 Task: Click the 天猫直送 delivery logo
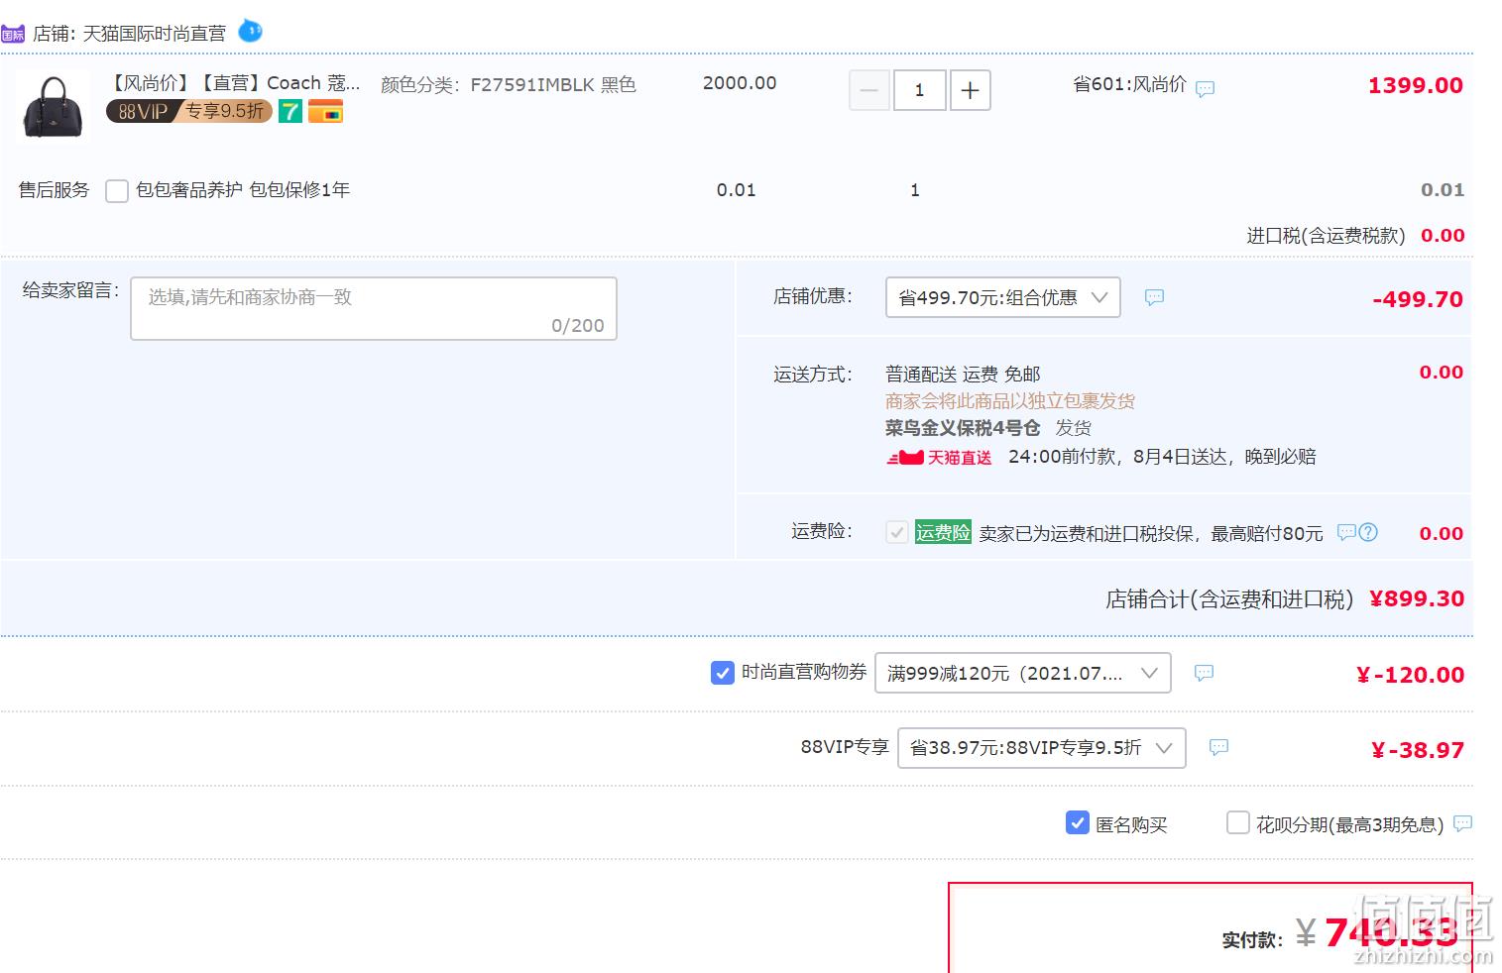coord(939,457)
